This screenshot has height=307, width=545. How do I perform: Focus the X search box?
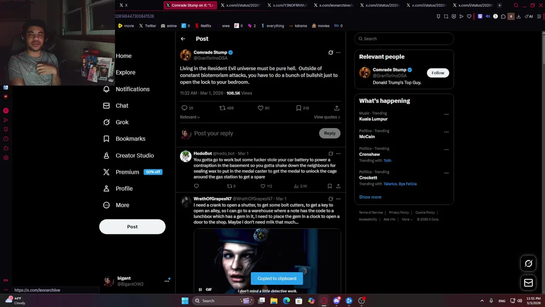(404, 39)
